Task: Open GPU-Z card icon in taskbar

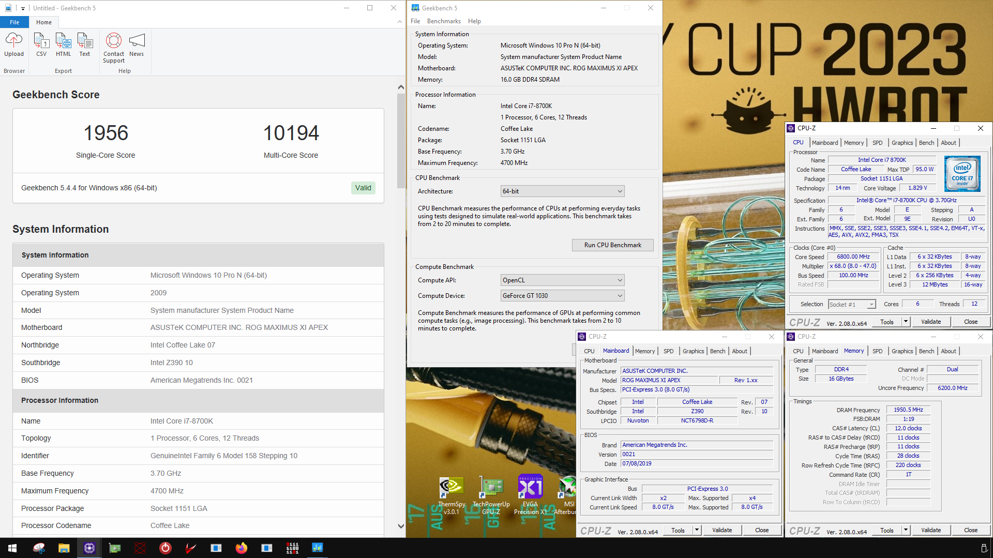Action: pyautogui.click(x=115, y=548)
